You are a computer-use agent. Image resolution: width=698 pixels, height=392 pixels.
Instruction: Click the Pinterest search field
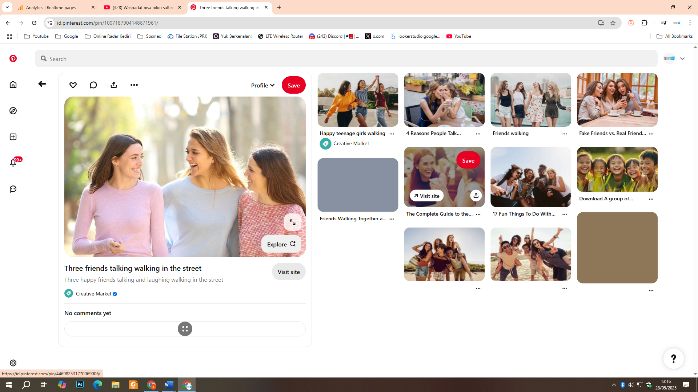346,59
